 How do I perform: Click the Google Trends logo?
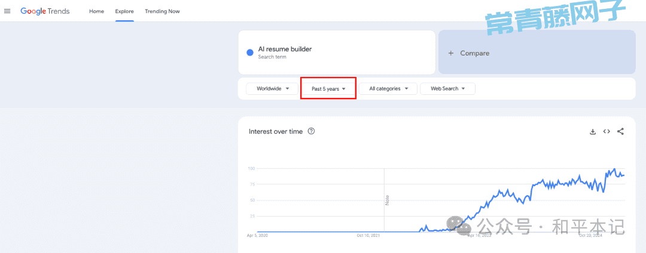coord(45,11)
